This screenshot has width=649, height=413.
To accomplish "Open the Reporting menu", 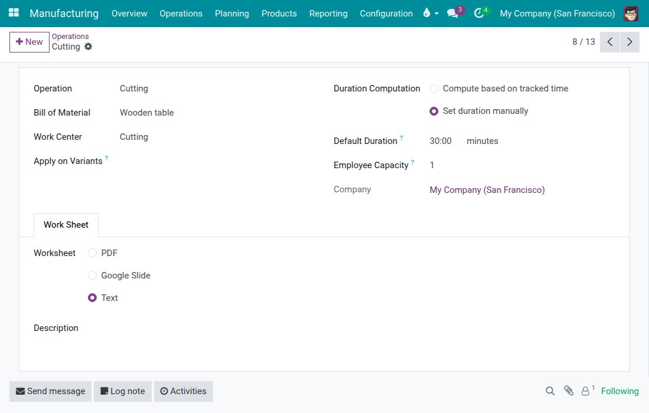I will pyautogui.click(x=328, y=13).
